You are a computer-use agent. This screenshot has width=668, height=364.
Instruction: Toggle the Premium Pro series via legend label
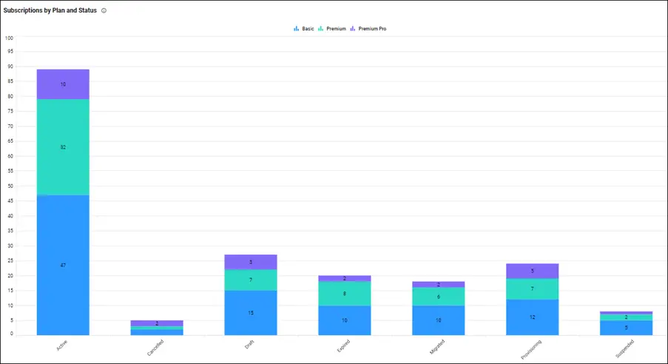pos(372,29)
